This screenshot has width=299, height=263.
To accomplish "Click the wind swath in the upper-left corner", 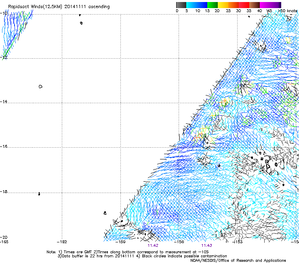I will click(x=16, y=34).
